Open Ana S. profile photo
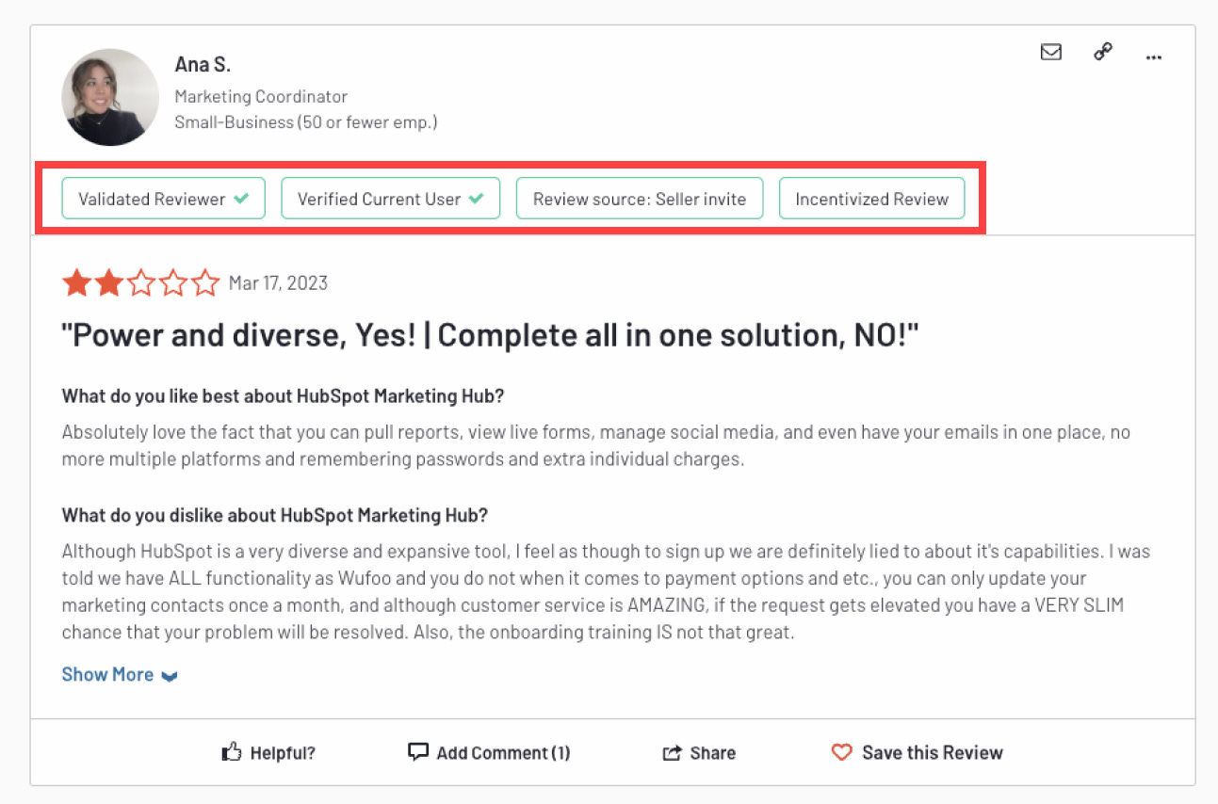1218x804 pixels. (110, 97)
